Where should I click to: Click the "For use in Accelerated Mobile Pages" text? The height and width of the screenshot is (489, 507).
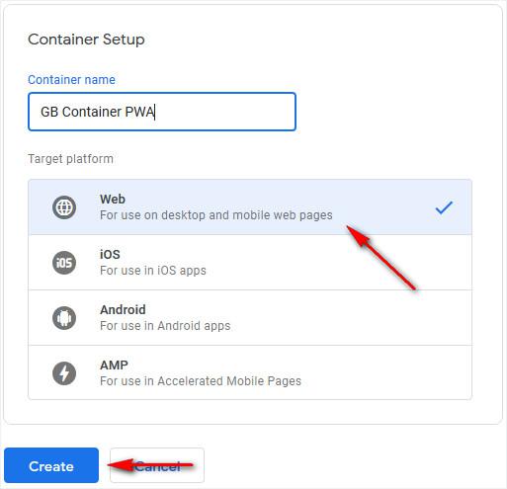[201, 381]
